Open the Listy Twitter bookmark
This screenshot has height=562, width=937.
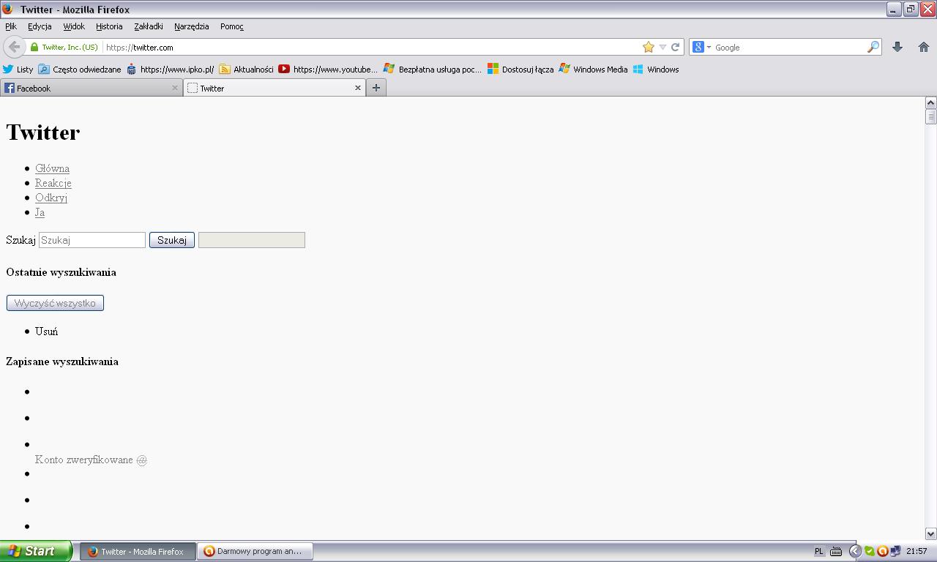18,70
